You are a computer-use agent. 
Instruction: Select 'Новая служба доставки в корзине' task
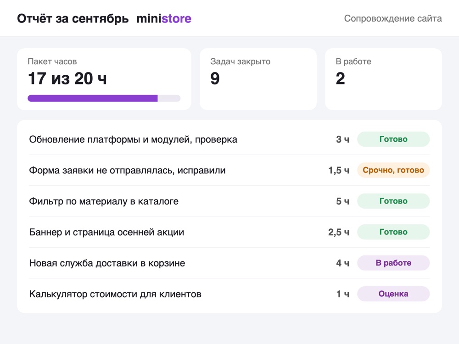(x=229, y=263)
